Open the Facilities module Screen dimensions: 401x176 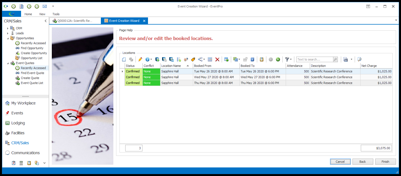[18, 133]
